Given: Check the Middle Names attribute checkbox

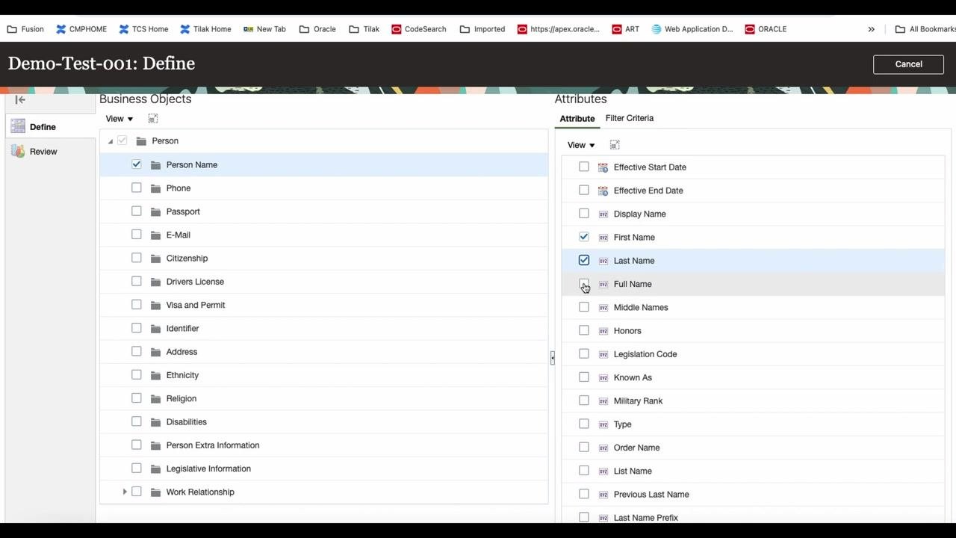Looking at the screenshot, I should [584, 307].
